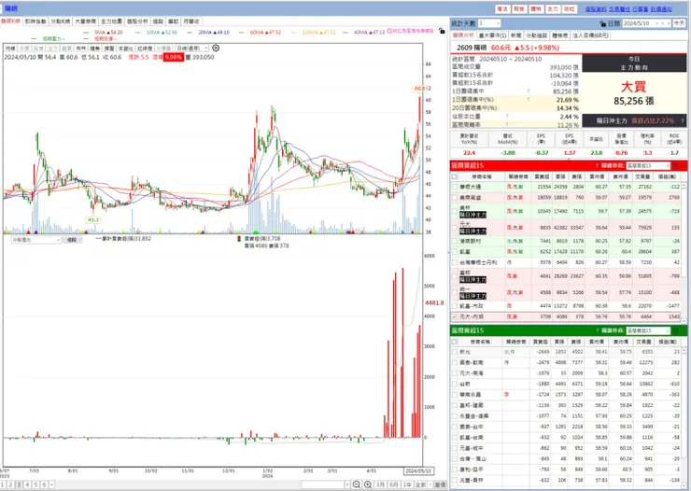Click bottom search input field
The width and height of the screenshot is (691, 491).
[322, 484]
